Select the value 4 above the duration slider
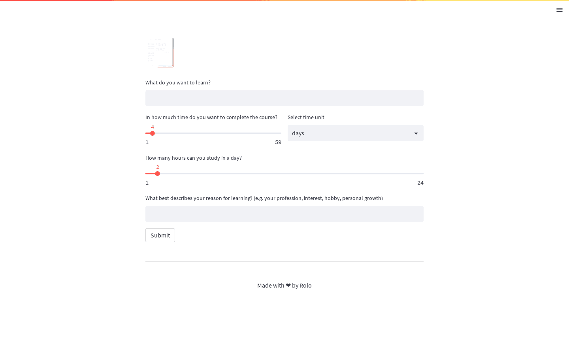 click(153, 127)
